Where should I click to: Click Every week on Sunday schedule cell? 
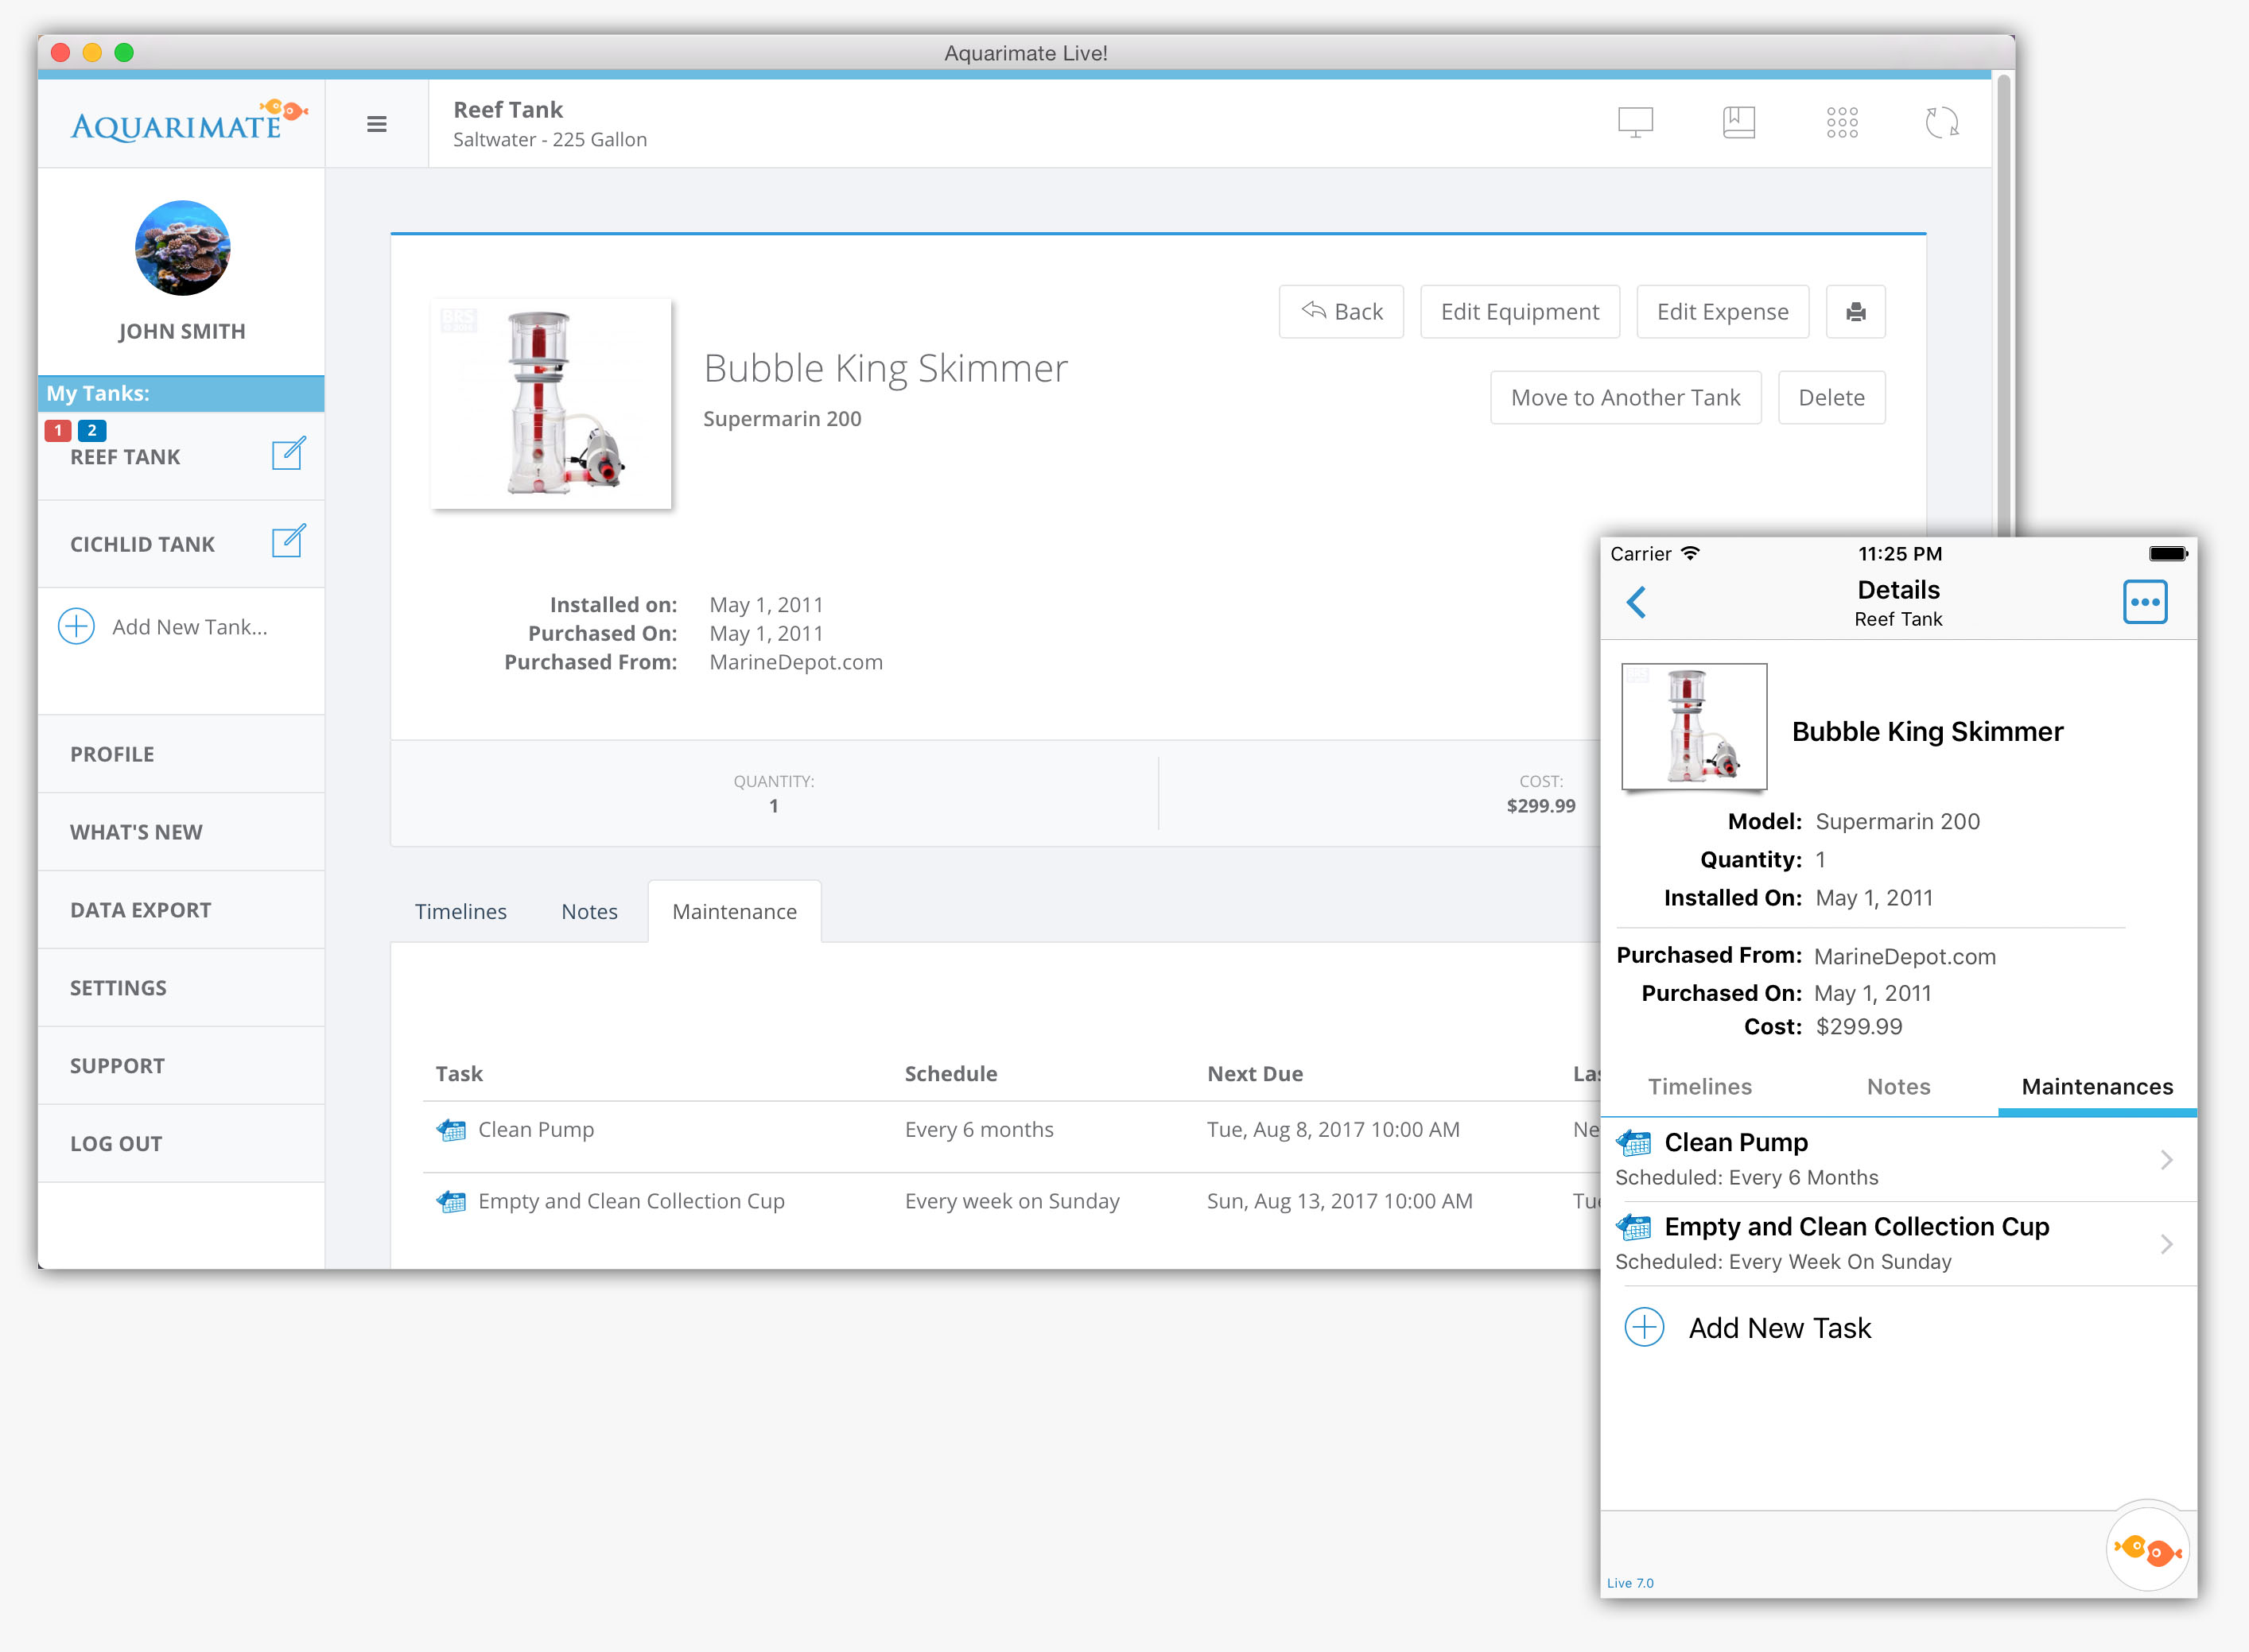click(1012, 1201)
